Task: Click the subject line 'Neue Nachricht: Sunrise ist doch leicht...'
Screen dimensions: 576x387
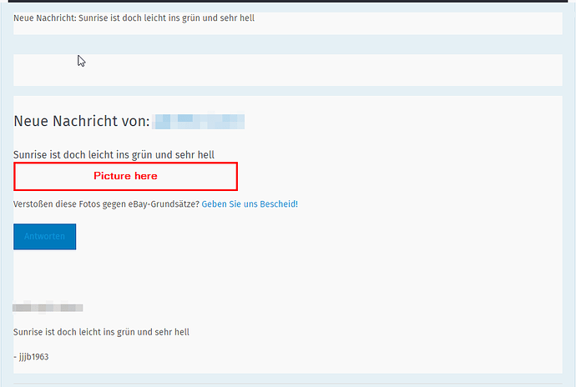Action: (x=134, y=18)
